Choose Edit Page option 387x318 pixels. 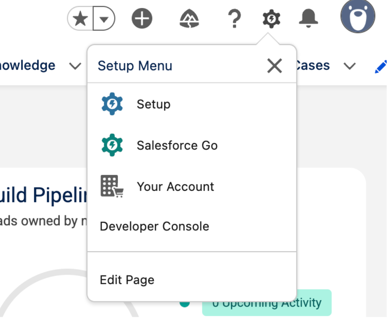127,280
